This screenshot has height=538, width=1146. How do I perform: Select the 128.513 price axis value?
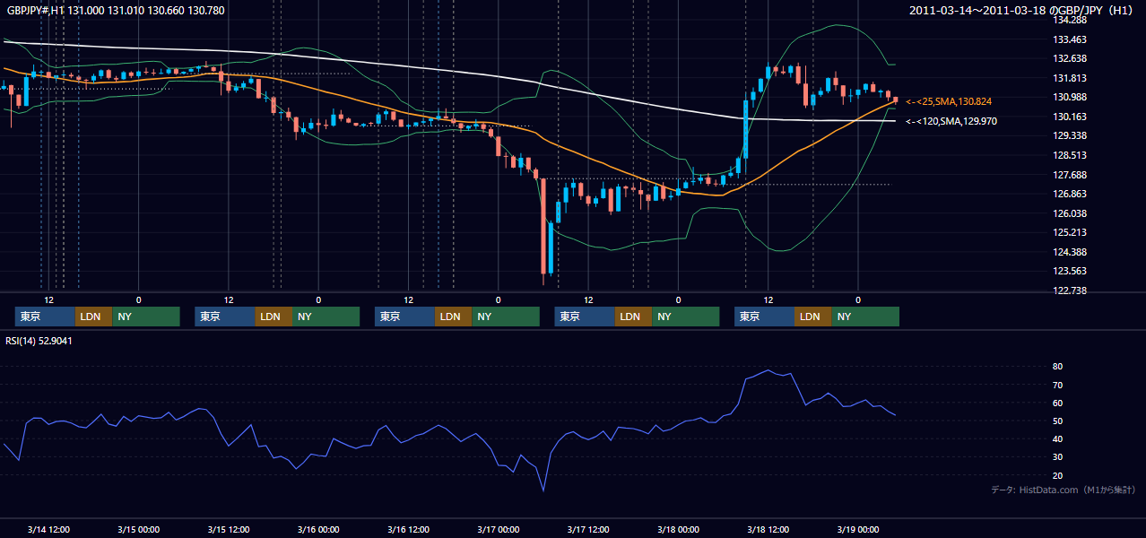[1068, 155]
